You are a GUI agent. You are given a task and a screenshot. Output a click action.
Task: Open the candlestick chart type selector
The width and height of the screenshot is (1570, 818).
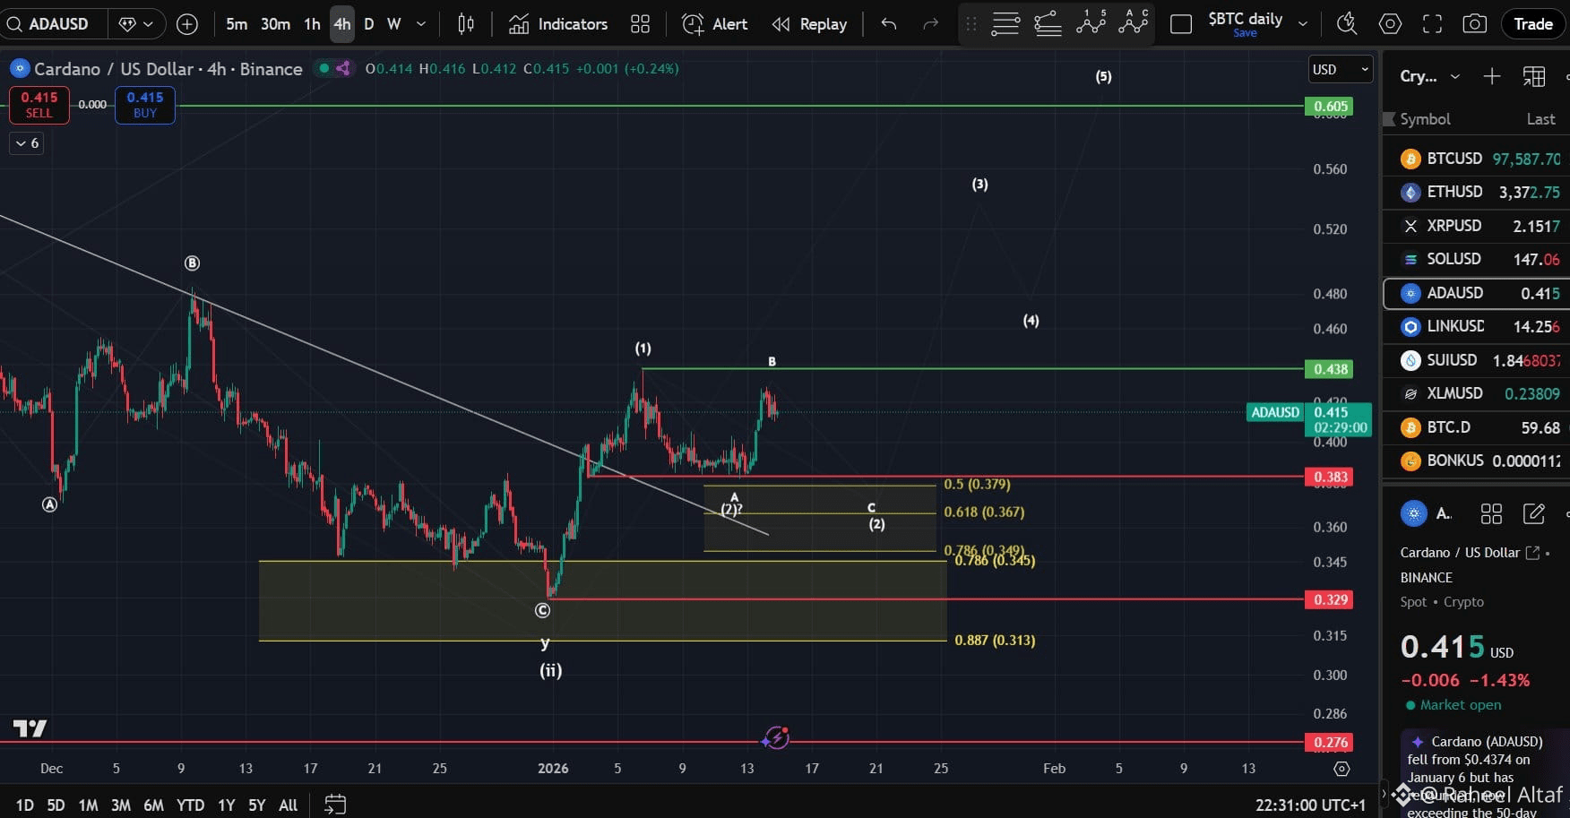(x=466, y=24)
